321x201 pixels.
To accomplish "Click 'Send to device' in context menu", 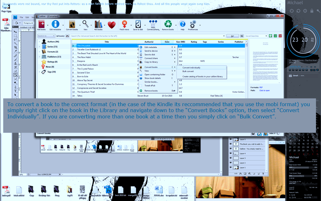I will click(x=157, y=51).
